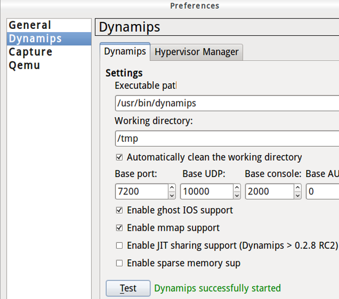Select General in the preferences list

tap(49, 25)
